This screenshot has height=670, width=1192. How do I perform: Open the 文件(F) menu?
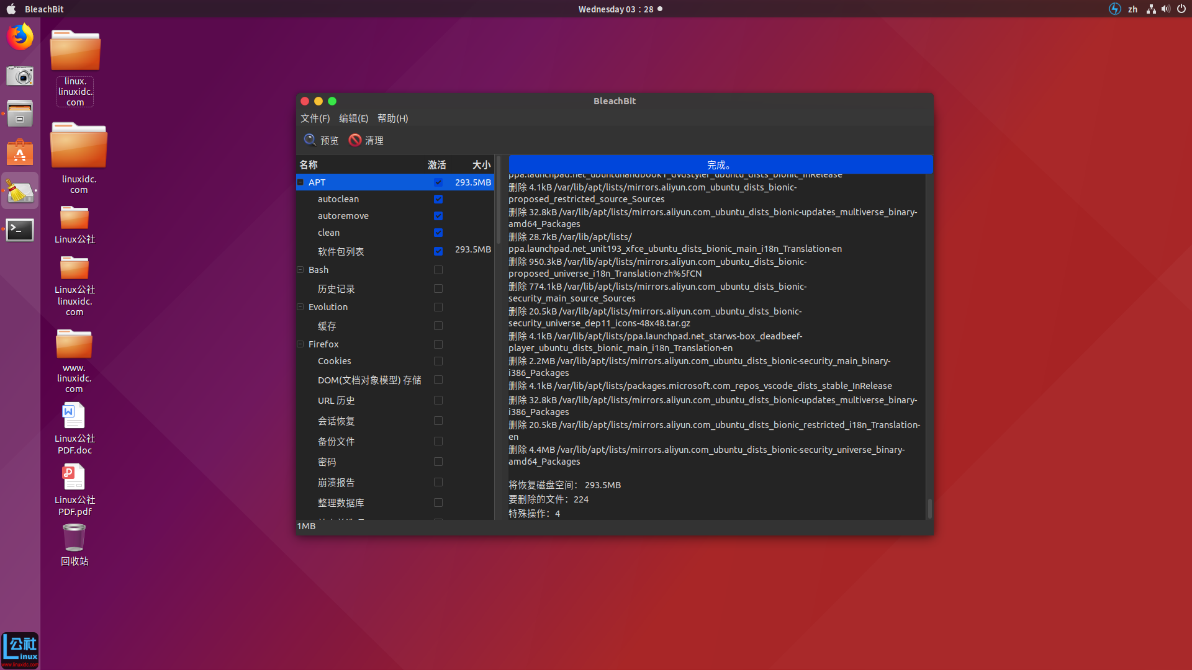coord(315,118)
